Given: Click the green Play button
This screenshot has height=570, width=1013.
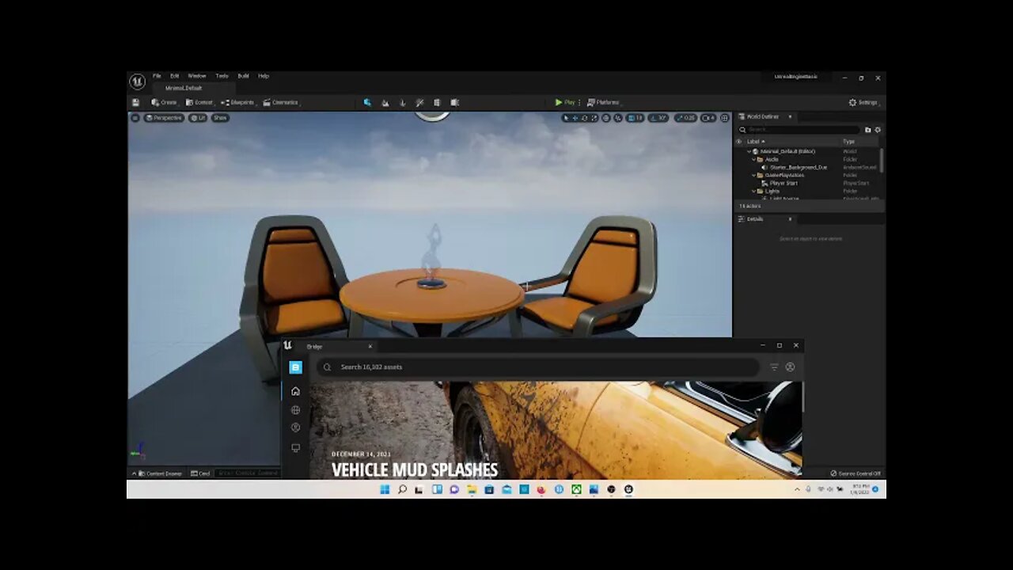Looking at the screenshot, I should 564,102.
